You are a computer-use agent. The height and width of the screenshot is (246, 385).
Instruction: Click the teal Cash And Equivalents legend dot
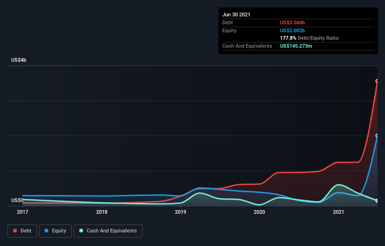[x=81, y=231]
